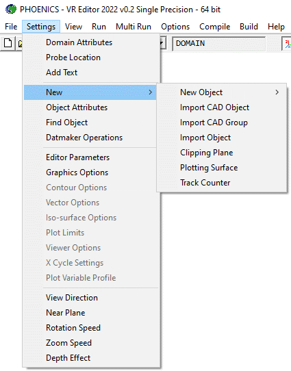Click the DOMAIN object name field
The width and height of the screenshot is (291, 371).
point(219,44)
